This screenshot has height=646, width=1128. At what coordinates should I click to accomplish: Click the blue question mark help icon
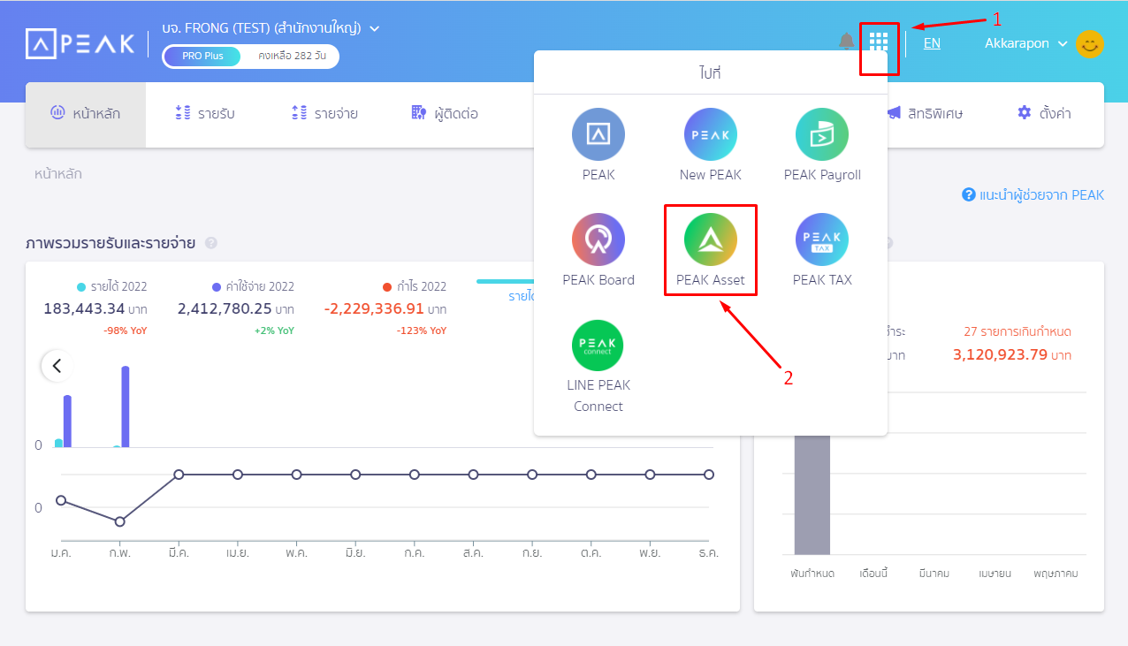[969, 194]
